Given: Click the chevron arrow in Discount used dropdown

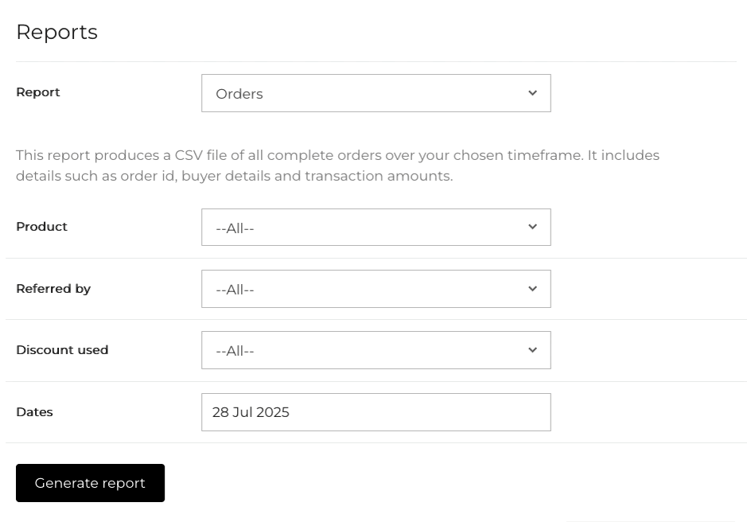Looking at the screenshot, I should coord(532,350).
